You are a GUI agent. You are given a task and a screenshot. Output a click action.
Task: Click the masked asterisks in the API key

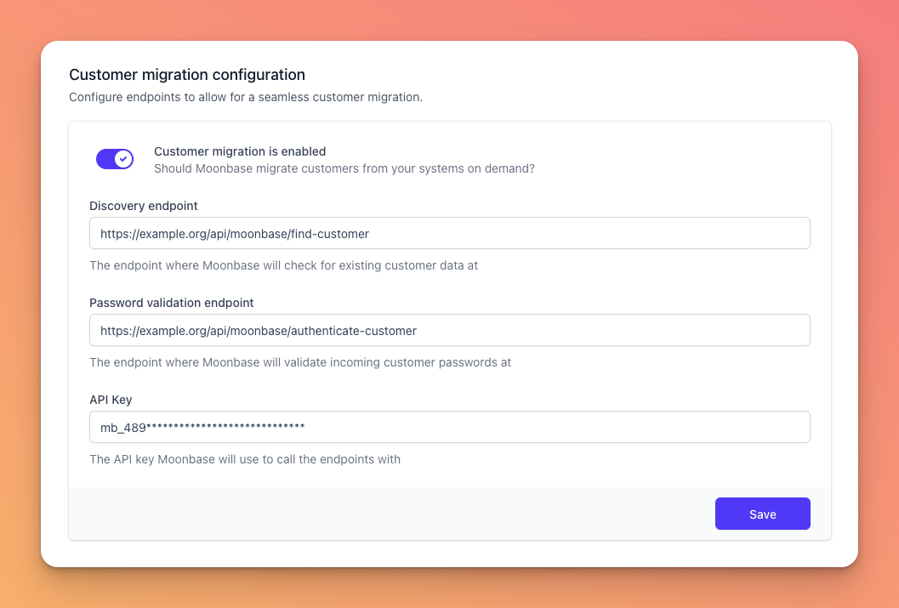226,426
